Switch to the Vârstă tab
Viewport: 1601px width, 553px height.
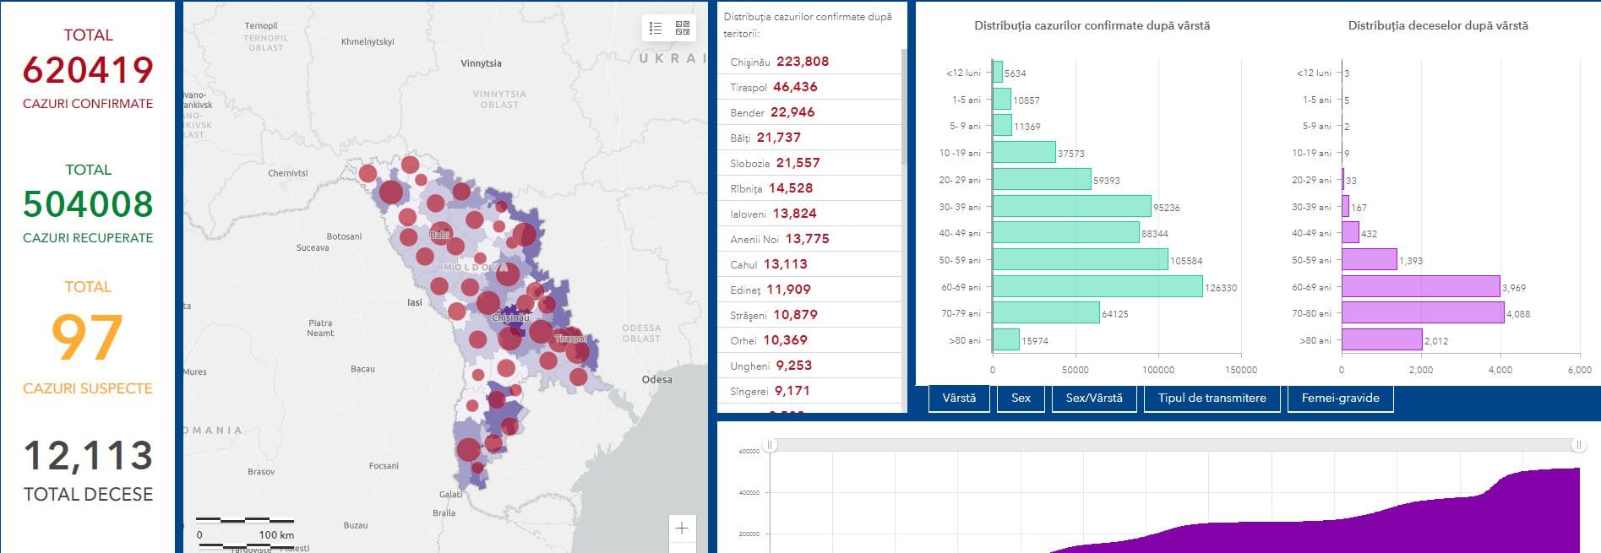point(959,398)
